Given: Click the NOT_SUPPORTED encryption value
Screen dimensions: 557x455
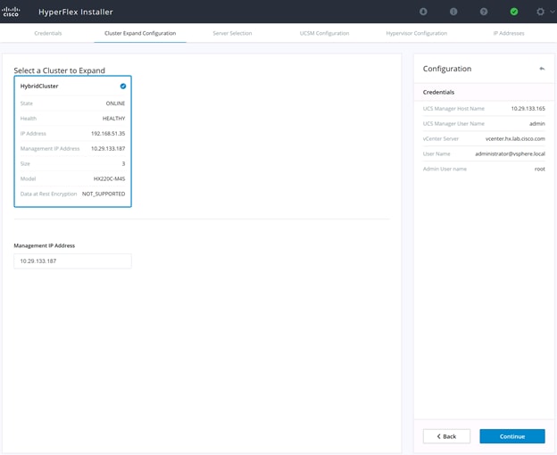Looking at the screenshot, I should 104,194.
